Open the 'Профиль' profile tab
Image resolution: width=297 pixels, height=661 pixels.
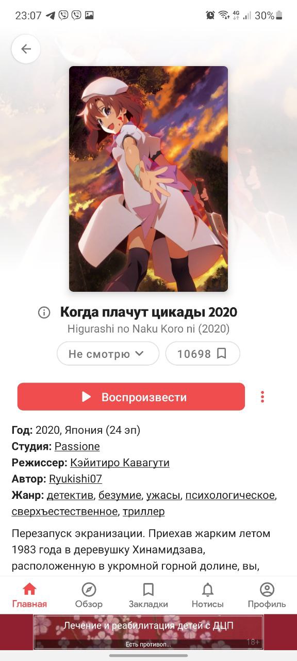(x=267, y=595)
